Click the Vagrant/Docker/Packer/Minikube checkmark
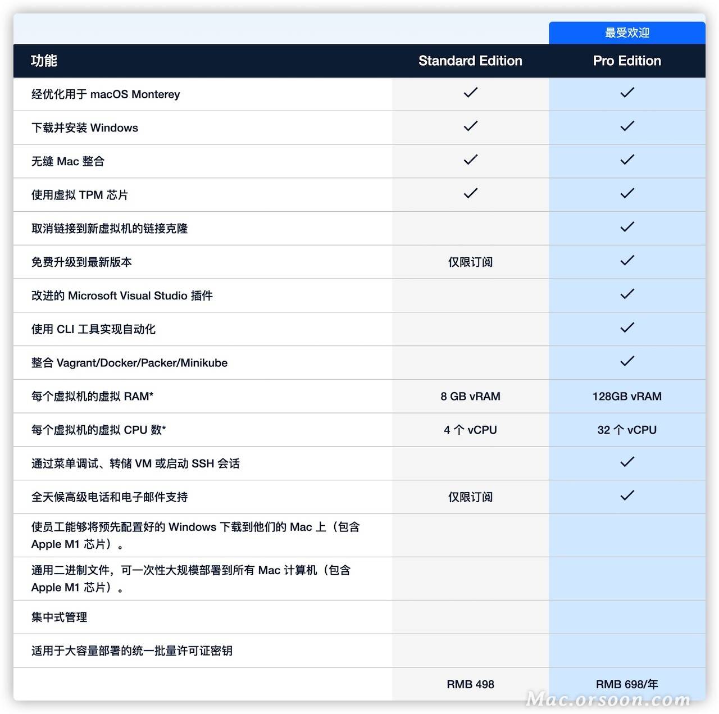The height and width of the screenshot is (714, 719). pos(627,361)
